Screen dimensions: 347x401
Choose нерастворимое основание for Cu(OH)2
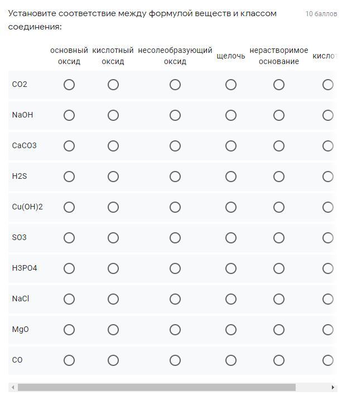tap(279, 207)
